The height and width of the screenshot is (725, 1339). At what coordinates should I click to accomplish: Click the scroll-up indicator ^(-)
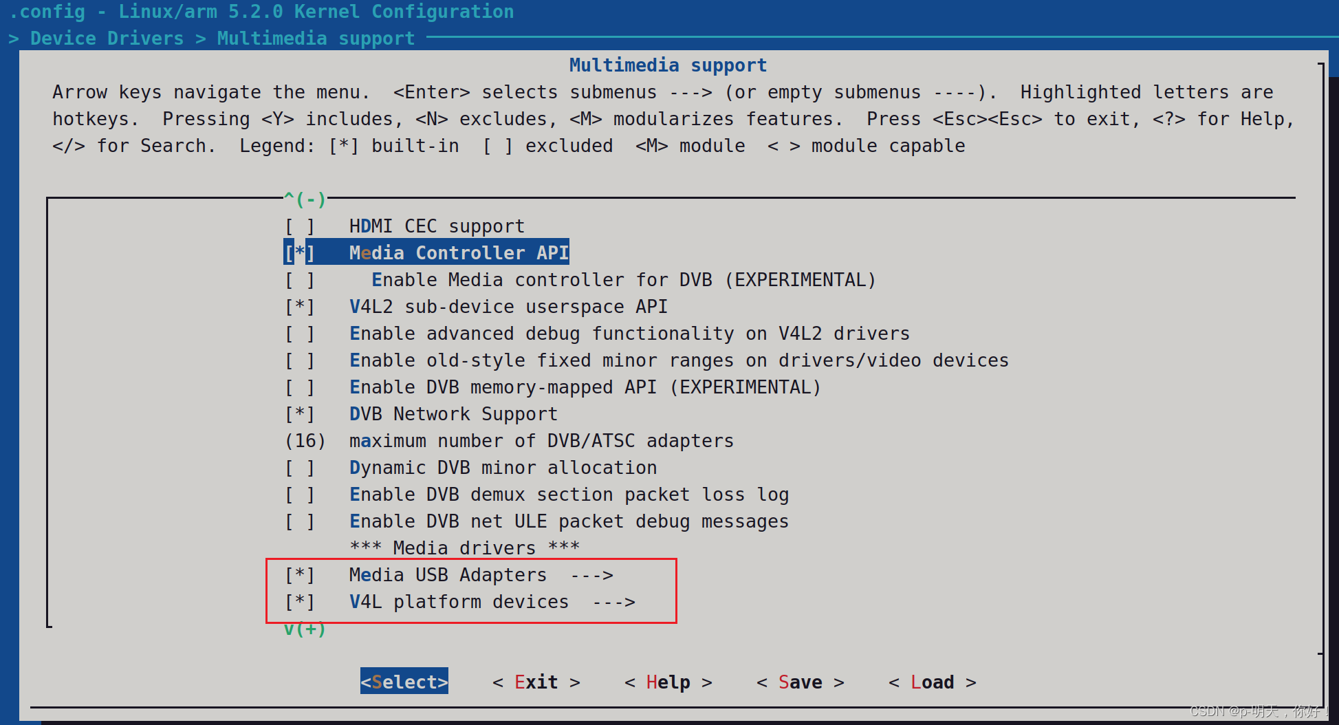click(x=305, y=199)
